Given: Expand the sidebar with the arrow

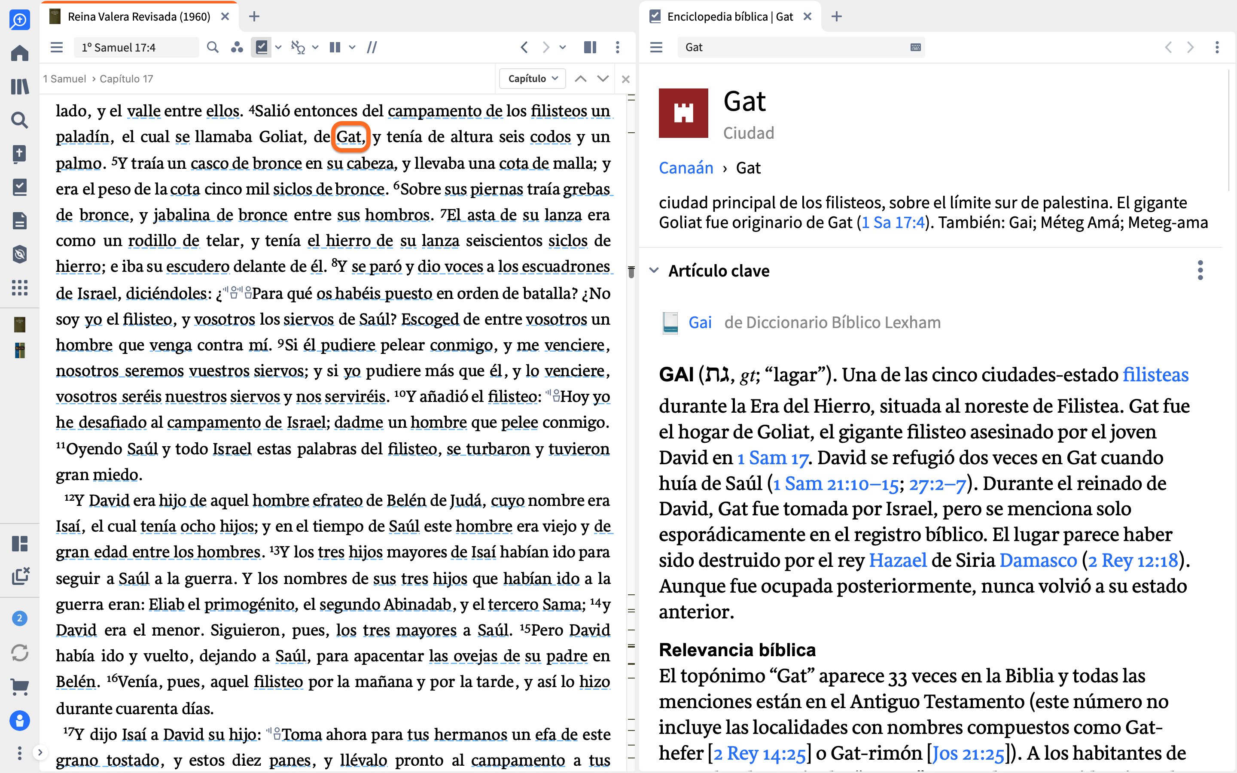Looking at the screenshot, I should pos(40,752).
